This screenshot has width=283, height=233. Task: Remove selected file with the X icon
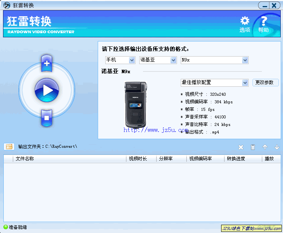tap(241, 147)
